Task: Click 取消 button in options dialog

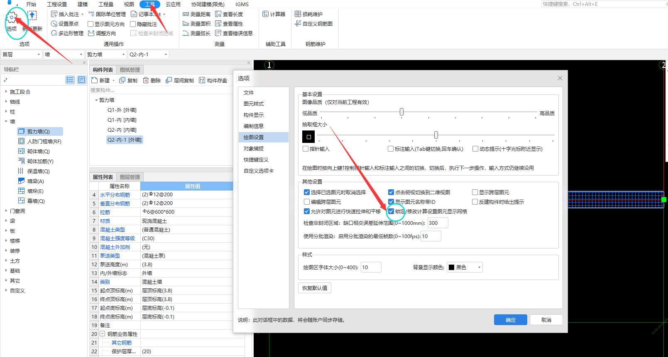Action: click(546, 320)
